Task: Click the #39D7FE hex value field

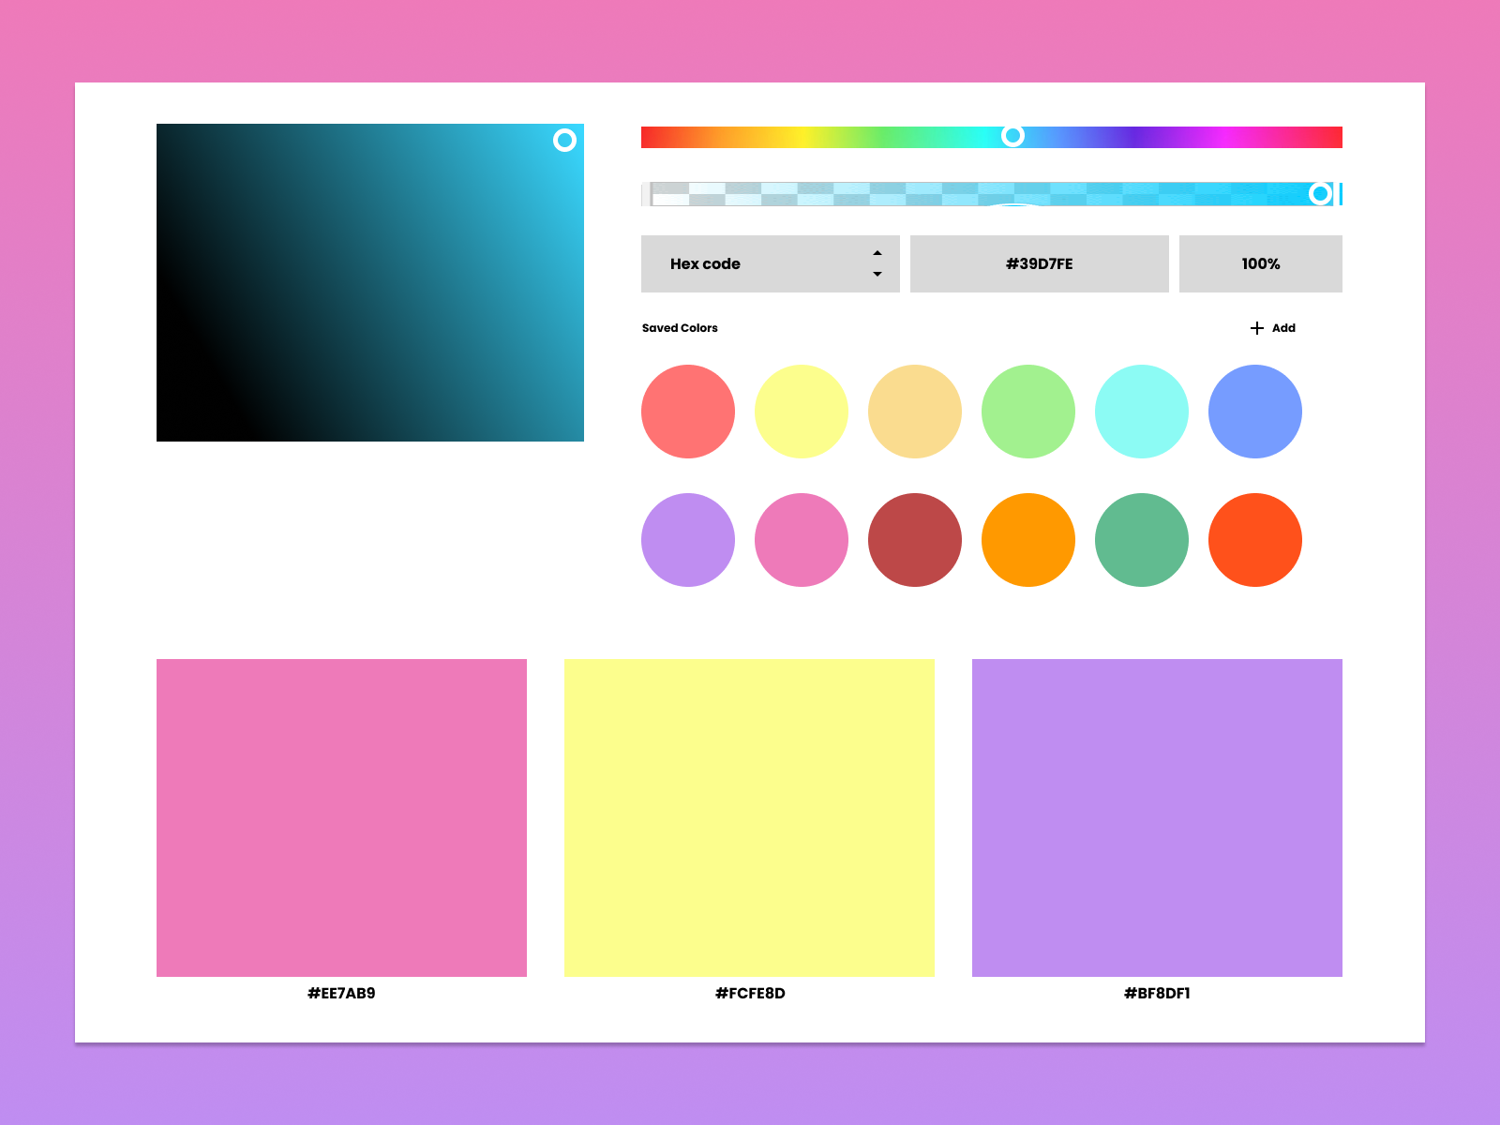Action: tap(1039, 263)
